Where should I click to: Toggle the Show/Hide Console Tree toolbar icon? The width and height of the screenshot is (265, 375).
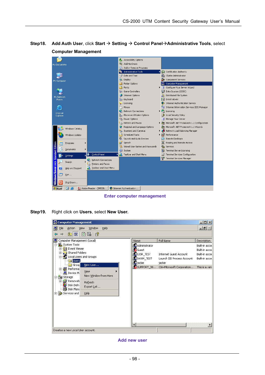76,234
